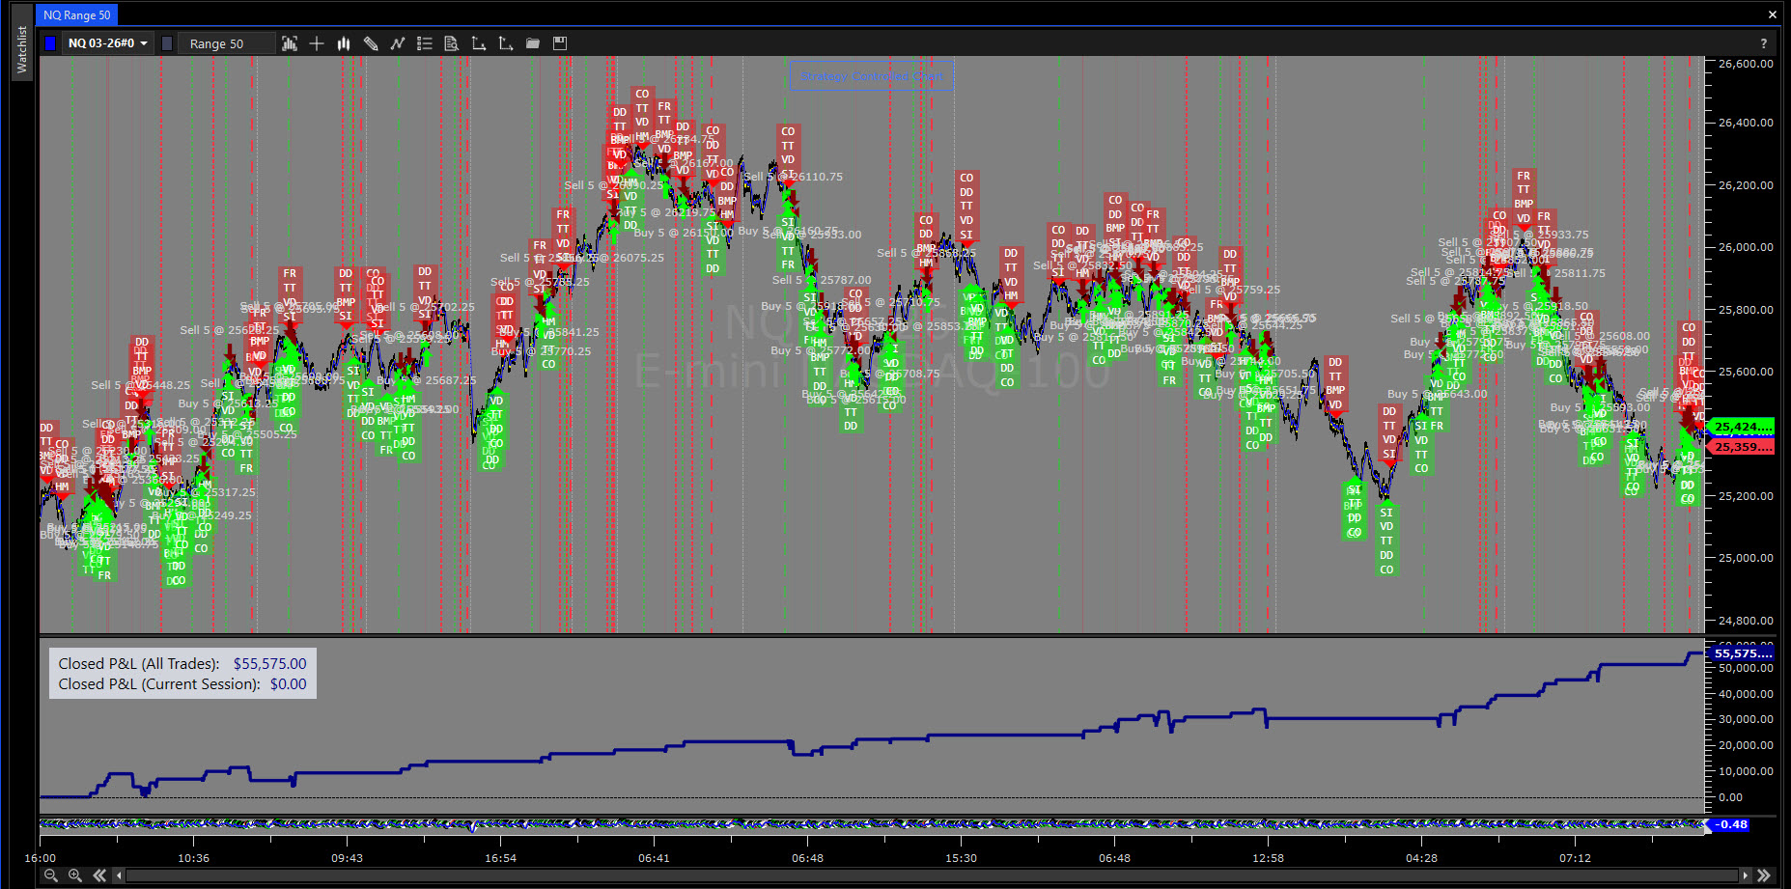The height and width of the screenshot is (889, 1791).
Task: Click the blue instrument link color swatch
Action: click(x=50, y=43)
